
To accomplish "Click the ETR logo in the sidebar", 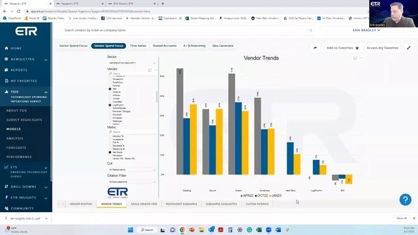I will tap(26, 31).
